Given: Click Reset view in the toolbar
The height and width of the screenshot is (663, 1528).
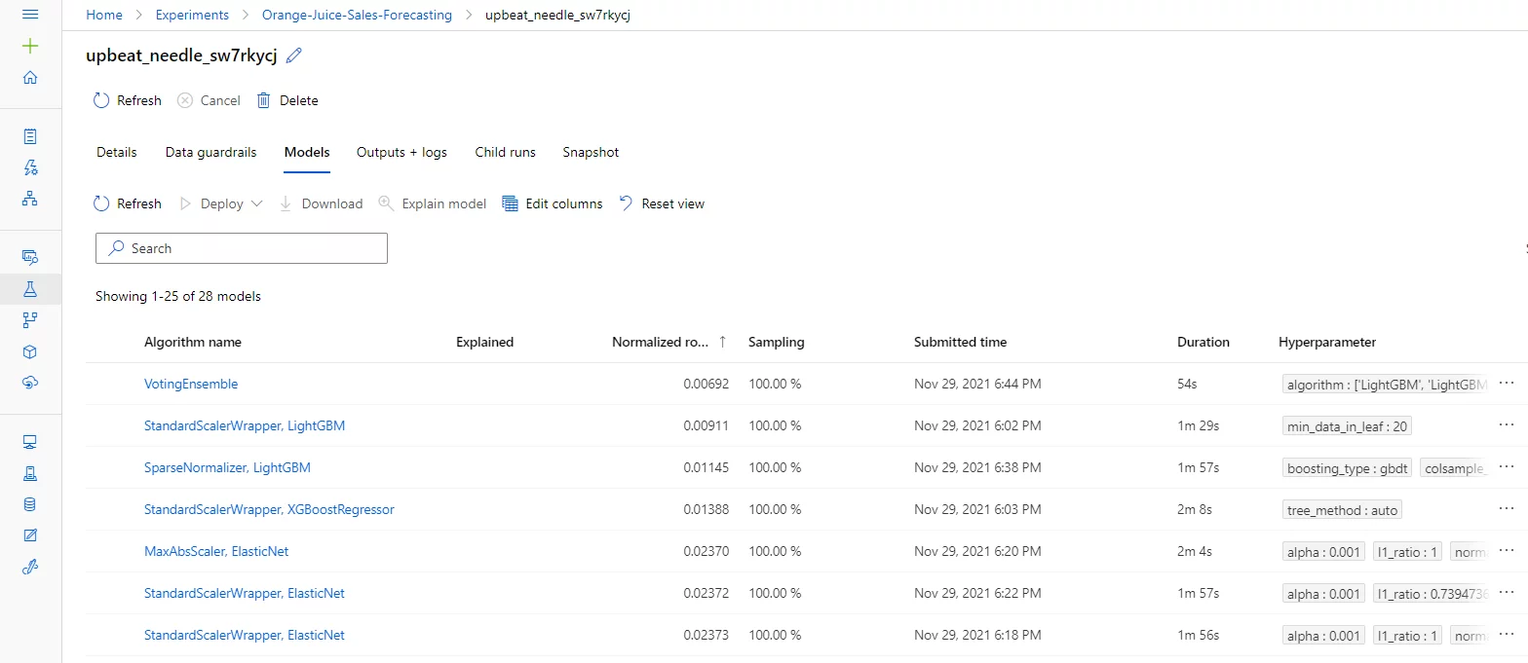Looking at the screenshot, I should [x=662, y=203].
